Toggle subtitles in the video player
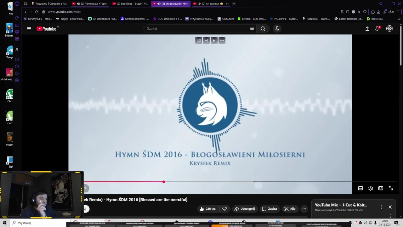Viewport: 403px width, 227px height. [x=360, y=188]
